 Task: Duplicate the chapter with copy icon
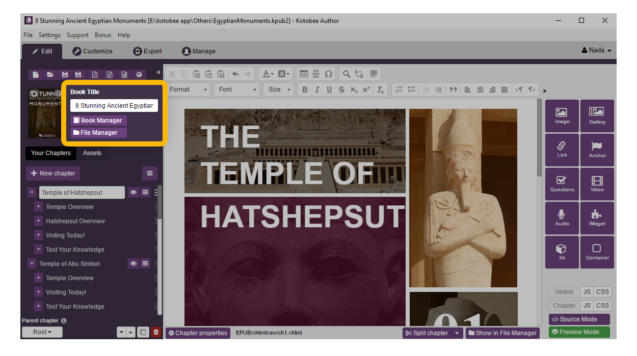(143, 332)
